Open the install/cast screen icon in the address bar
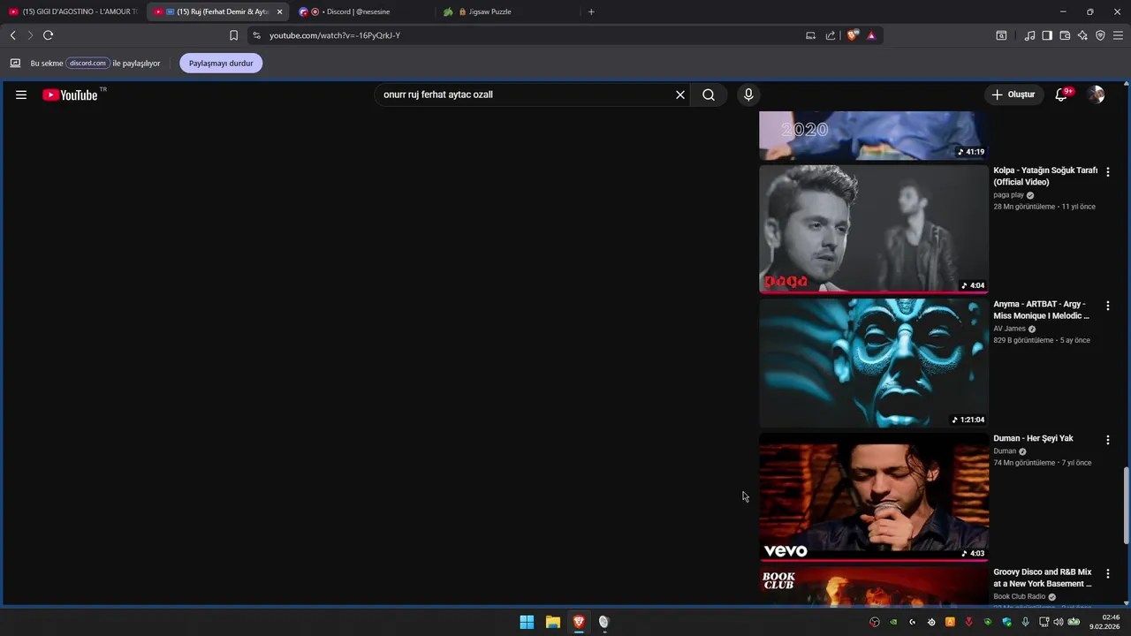Image resolution: width=1131 pixels, height=636 pixels. [810, 35]
